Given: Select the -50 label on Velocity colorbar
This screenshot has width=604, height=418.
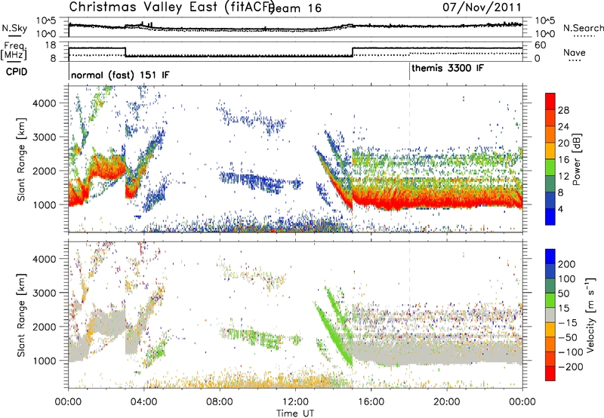Looking at the screenshot, I should (568, 338).
